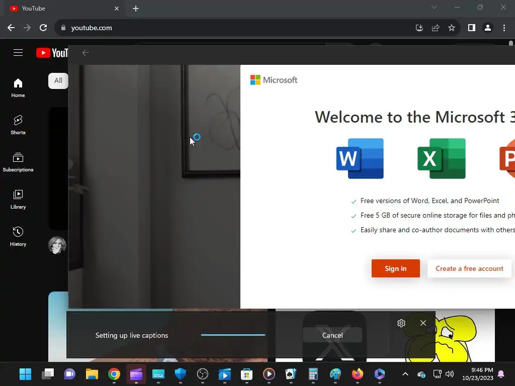
Task: Open Shorts from the sidebar
Action: pyautogui.click(x=18, y=125)
